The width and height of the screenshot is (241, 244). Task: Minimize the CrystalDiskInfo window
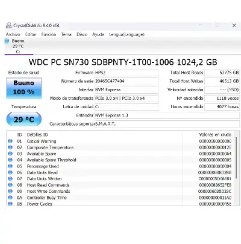tap(201, 25)
